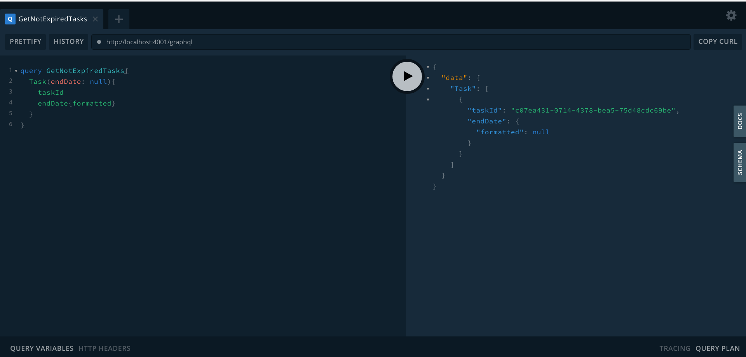
Task: Open the QUERY VARIABLES pane
Action: coord(42,348)
